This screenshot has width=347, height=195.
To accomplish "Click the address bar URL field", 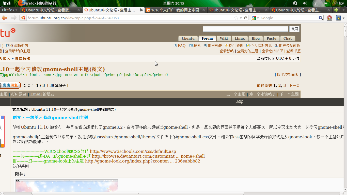I will tap(130, 18).
